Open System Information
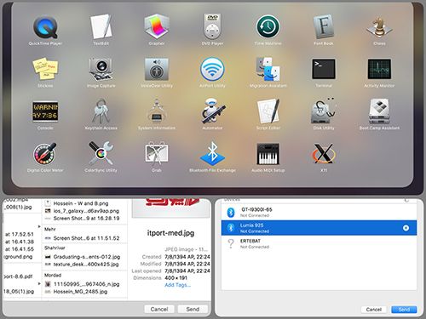 coord(157,111)
